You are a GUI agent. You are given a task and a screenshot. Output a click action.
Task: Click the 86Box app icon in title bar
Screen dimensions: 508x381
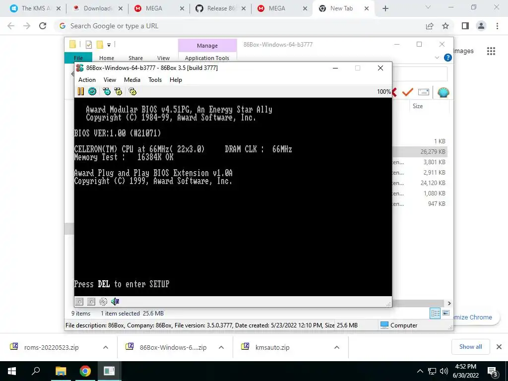point(80,67)
